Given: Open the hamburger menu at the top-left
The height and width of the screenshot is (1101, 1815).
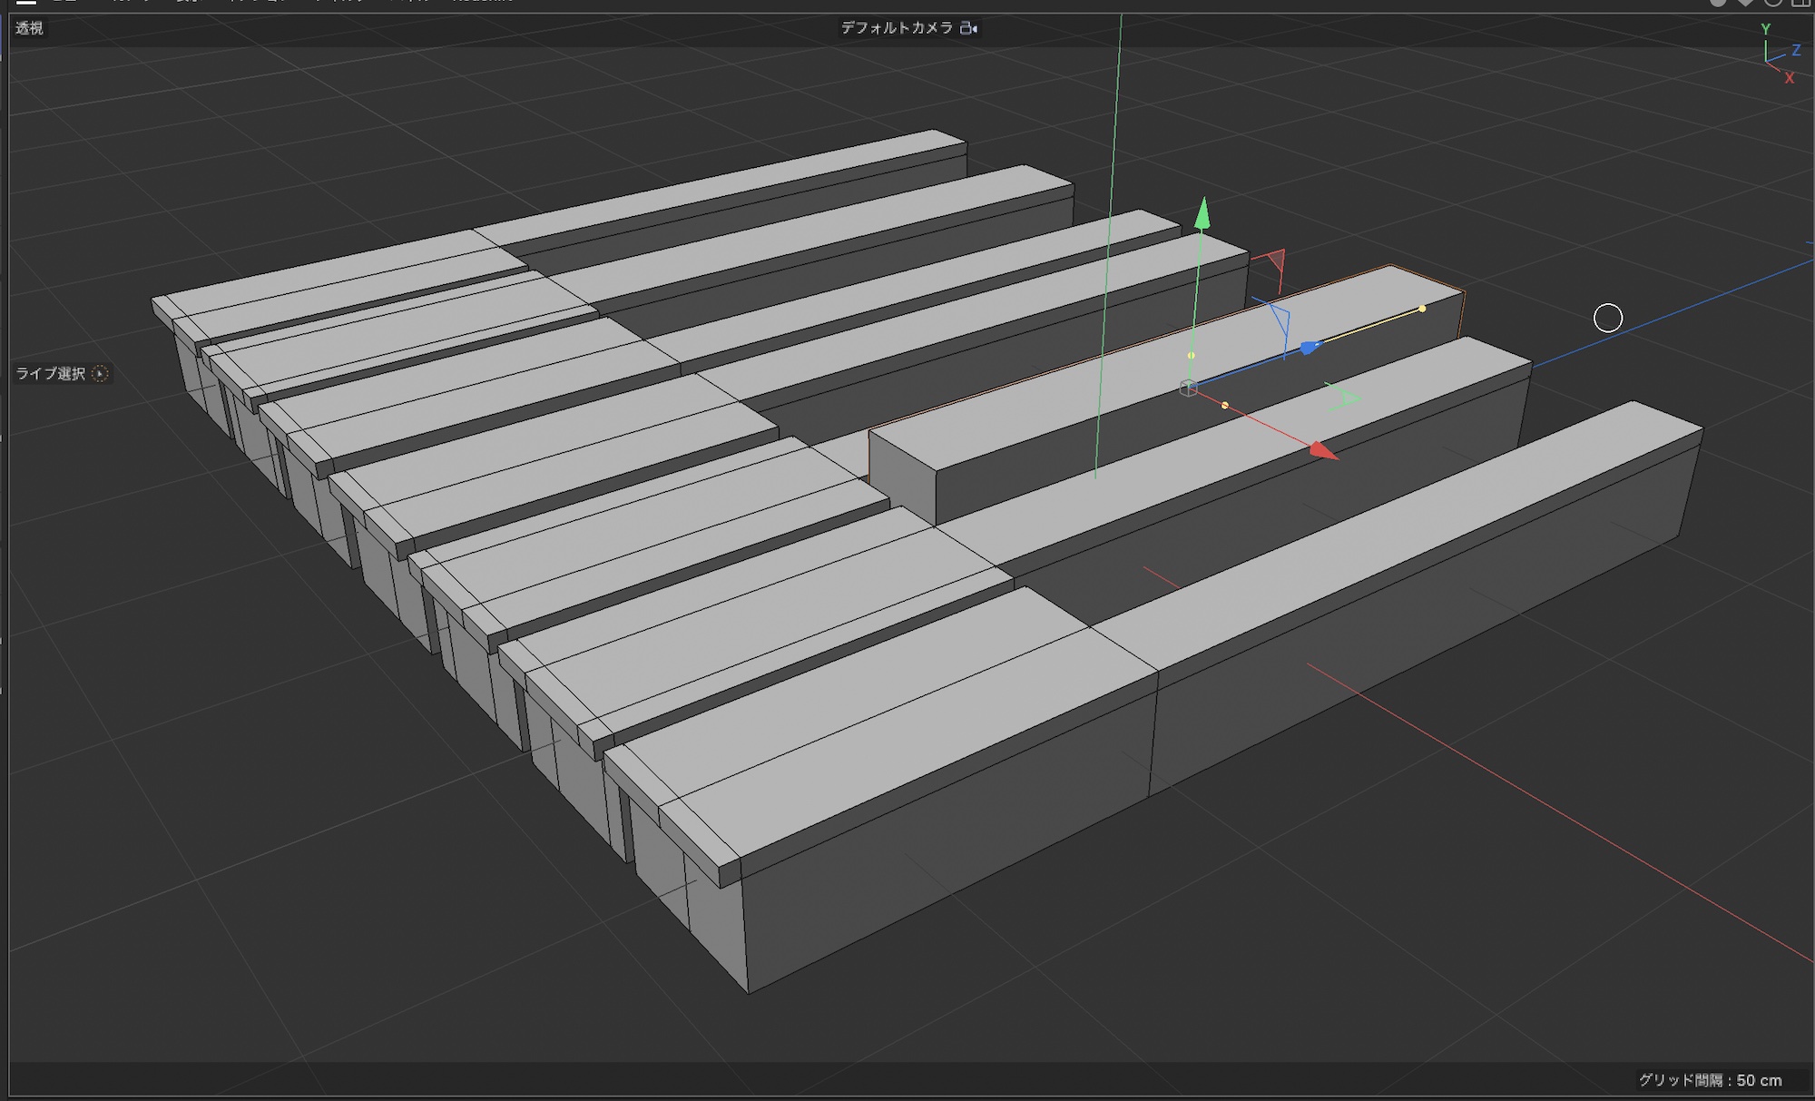Looking at the screenshot, I should [x=26, y=3].
